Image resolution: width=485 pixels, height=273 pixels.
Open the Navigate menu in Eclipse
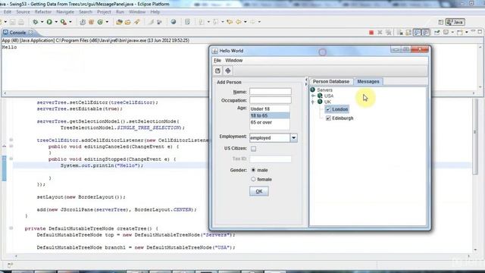65,12
